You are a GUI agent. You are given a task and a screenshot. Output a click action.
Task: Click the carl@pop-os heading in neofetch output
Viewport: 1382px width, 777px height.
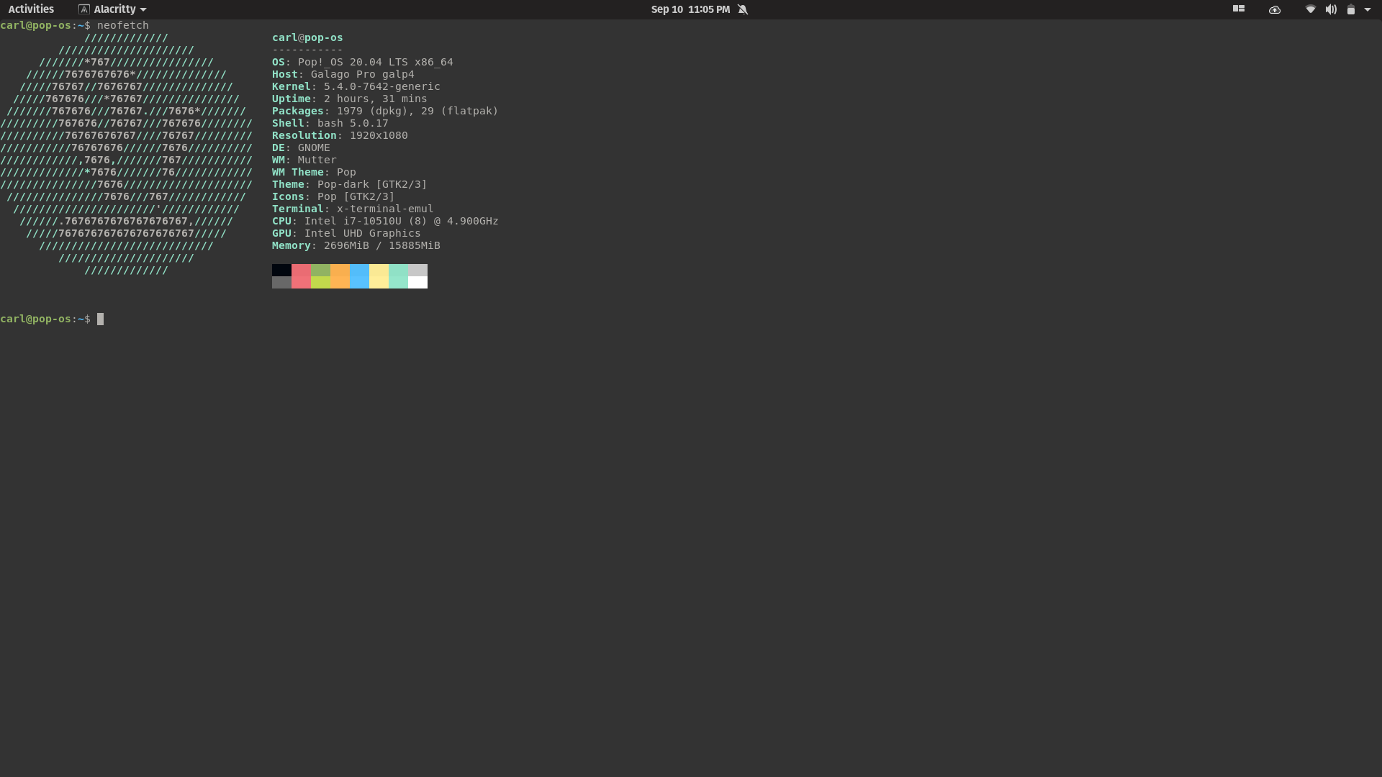point(307,37)
